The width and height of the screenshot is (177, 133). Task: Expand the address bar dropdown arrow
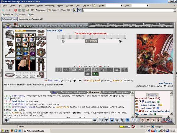pos(175,10)
